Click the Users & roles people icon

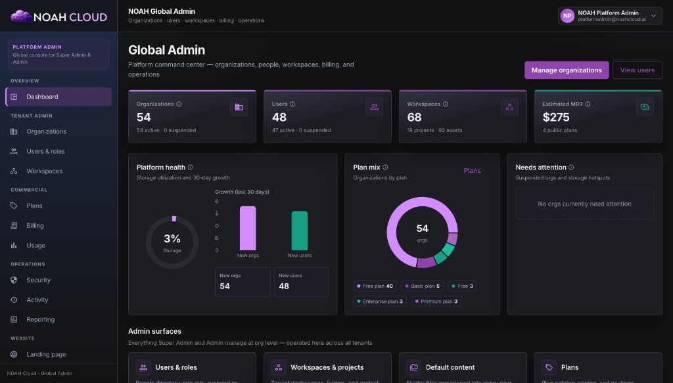(14, 151)
